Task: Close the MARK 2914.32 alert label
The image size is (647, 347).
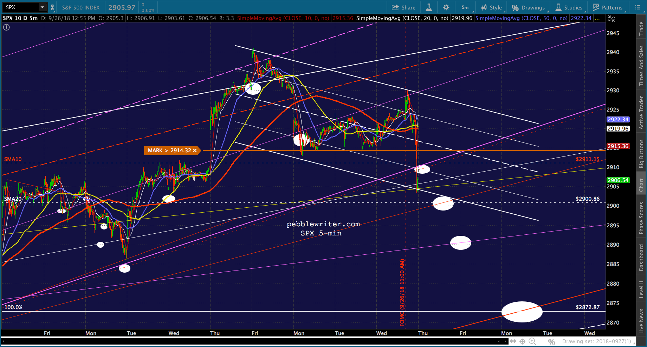Action: [195, 151]
